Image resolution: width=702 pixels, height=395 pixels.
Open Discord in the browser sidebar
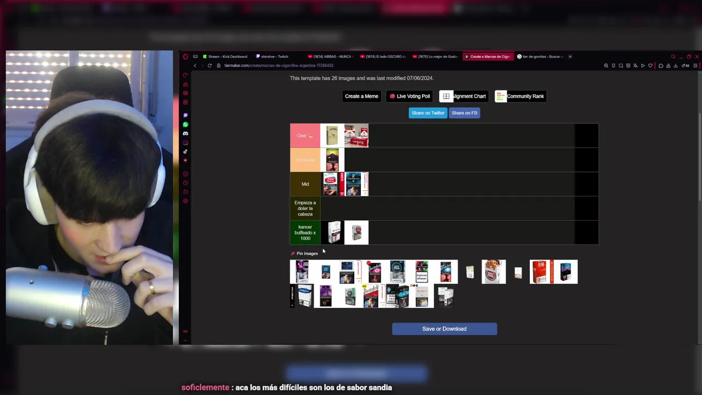coord(185,133)
